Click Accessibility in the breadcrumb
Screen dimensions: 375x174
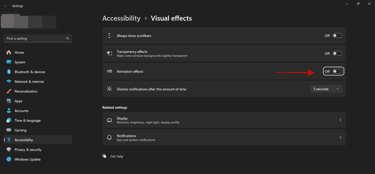[x=121, y=18]
